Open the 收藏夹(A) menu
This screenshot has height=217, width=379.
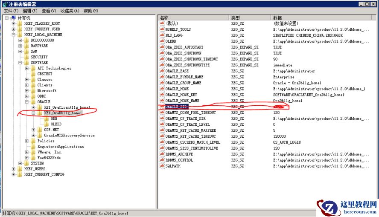[70, 11]
